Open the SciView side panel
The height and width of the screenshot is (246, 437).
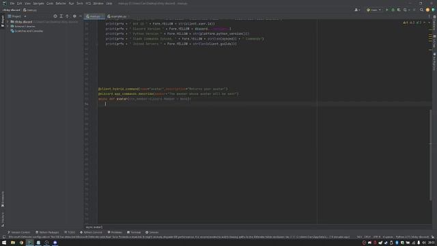434,42
